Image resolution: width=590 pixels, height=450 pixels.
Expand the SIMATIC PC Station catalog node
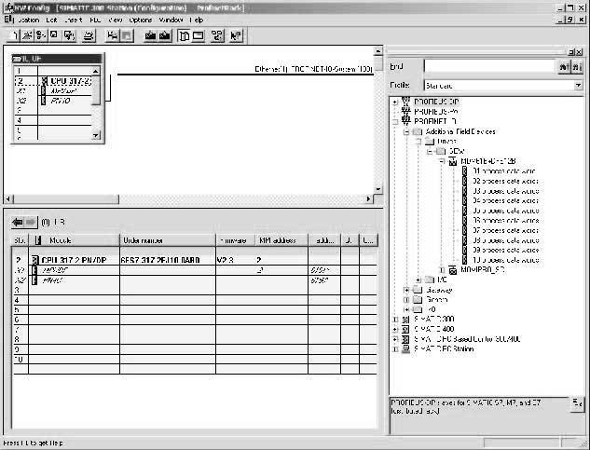(394, 349)
